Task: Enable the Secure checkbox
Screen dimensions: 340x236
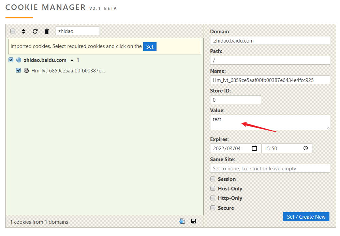Action: 213,208
